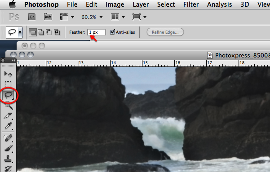Select the Move tool

8,74
